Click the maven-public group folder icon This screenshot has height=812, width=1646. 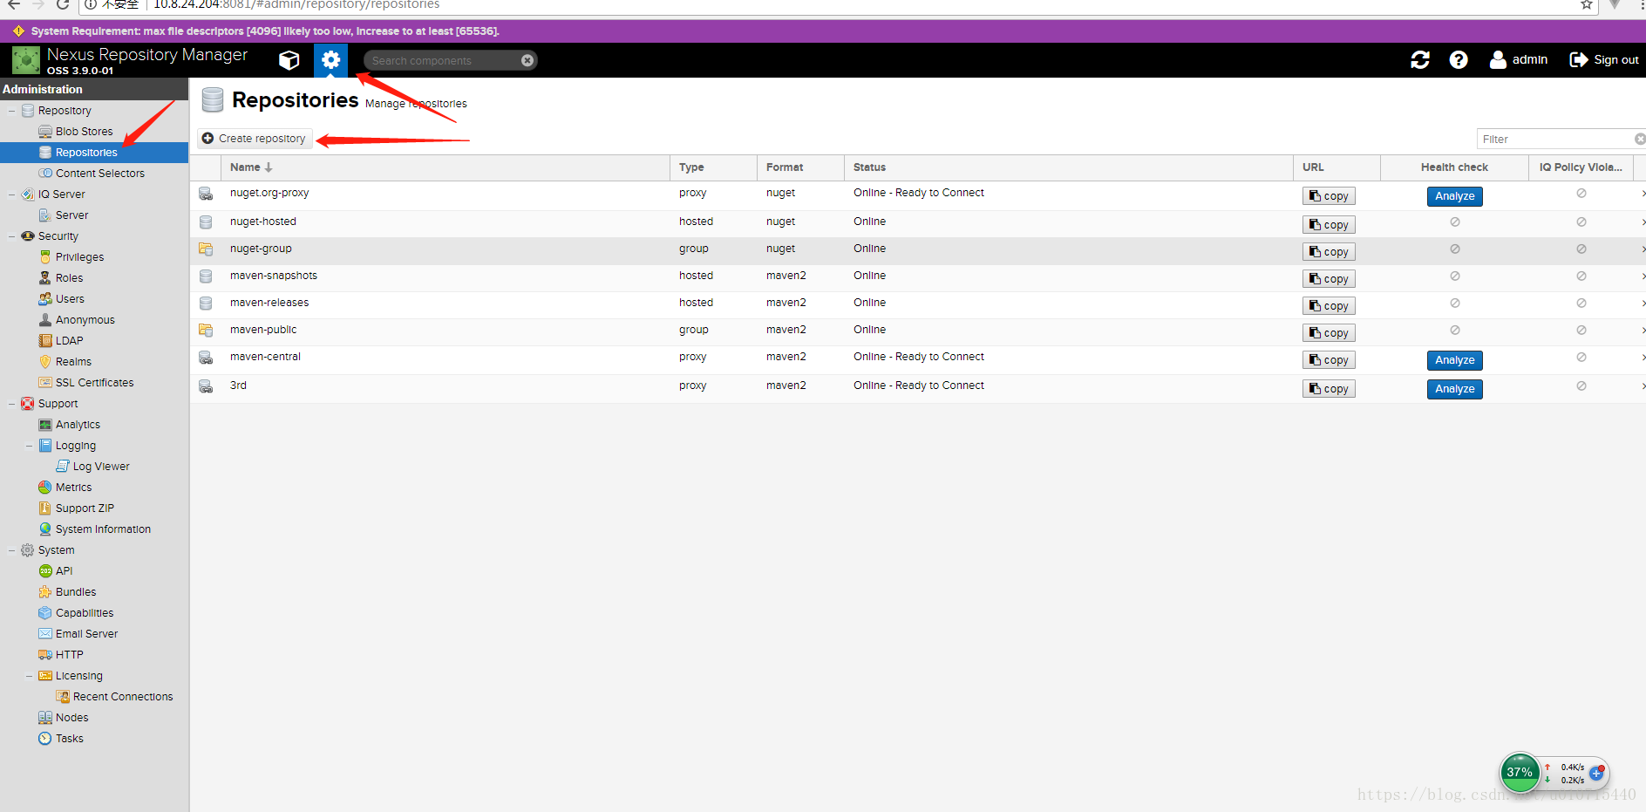206,331
